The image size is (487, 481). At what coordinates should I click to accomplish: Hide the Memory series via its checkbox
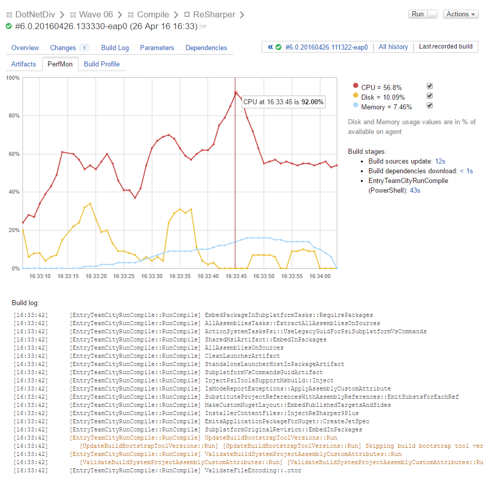tap(430, 105)
